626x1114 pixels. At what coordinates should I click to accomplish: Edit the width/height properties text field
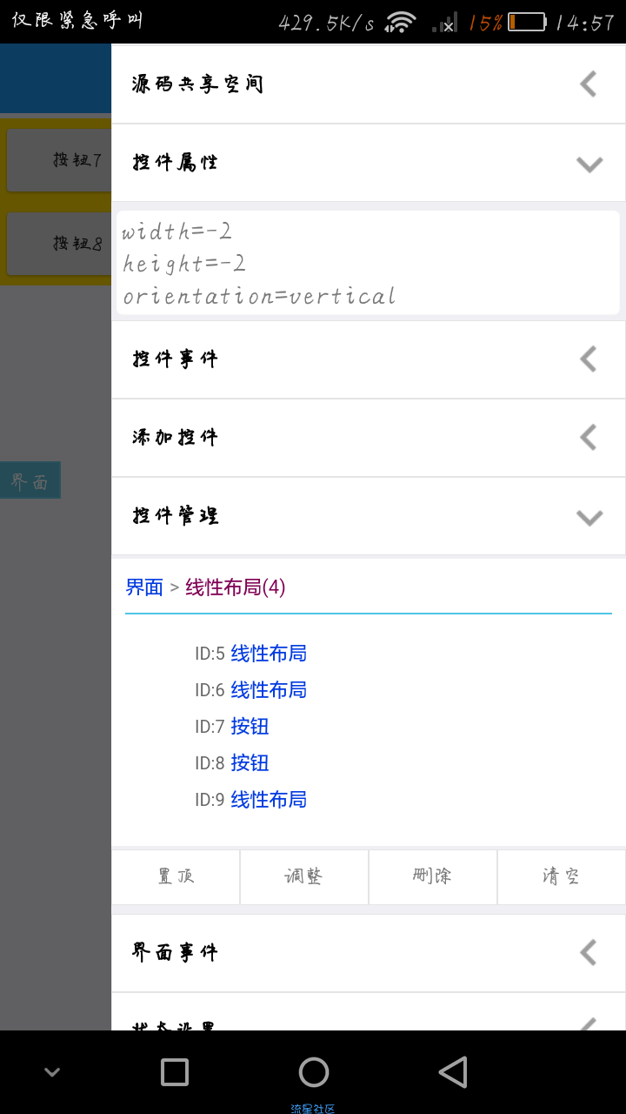tap(368, 263)
